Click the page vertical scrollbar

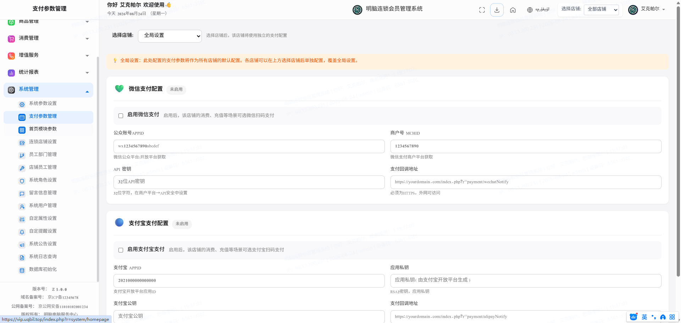click(678, 142)
